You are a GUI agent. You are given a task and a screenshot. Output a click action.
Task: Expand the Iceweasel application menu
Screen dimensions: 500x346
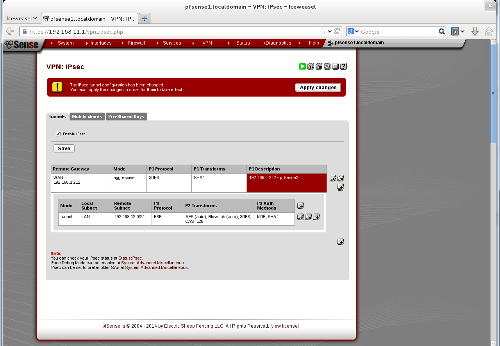(x=22, y=18)
